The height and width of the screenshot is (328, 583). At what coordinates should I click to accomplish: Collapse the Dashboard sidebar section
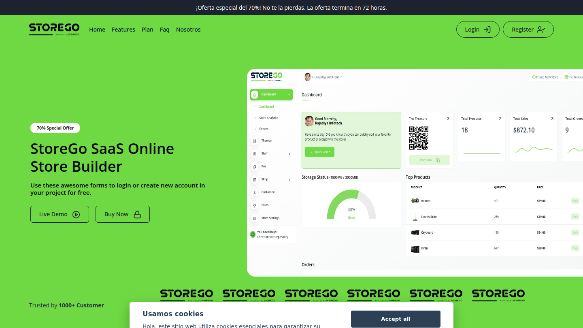click(289, 94)
